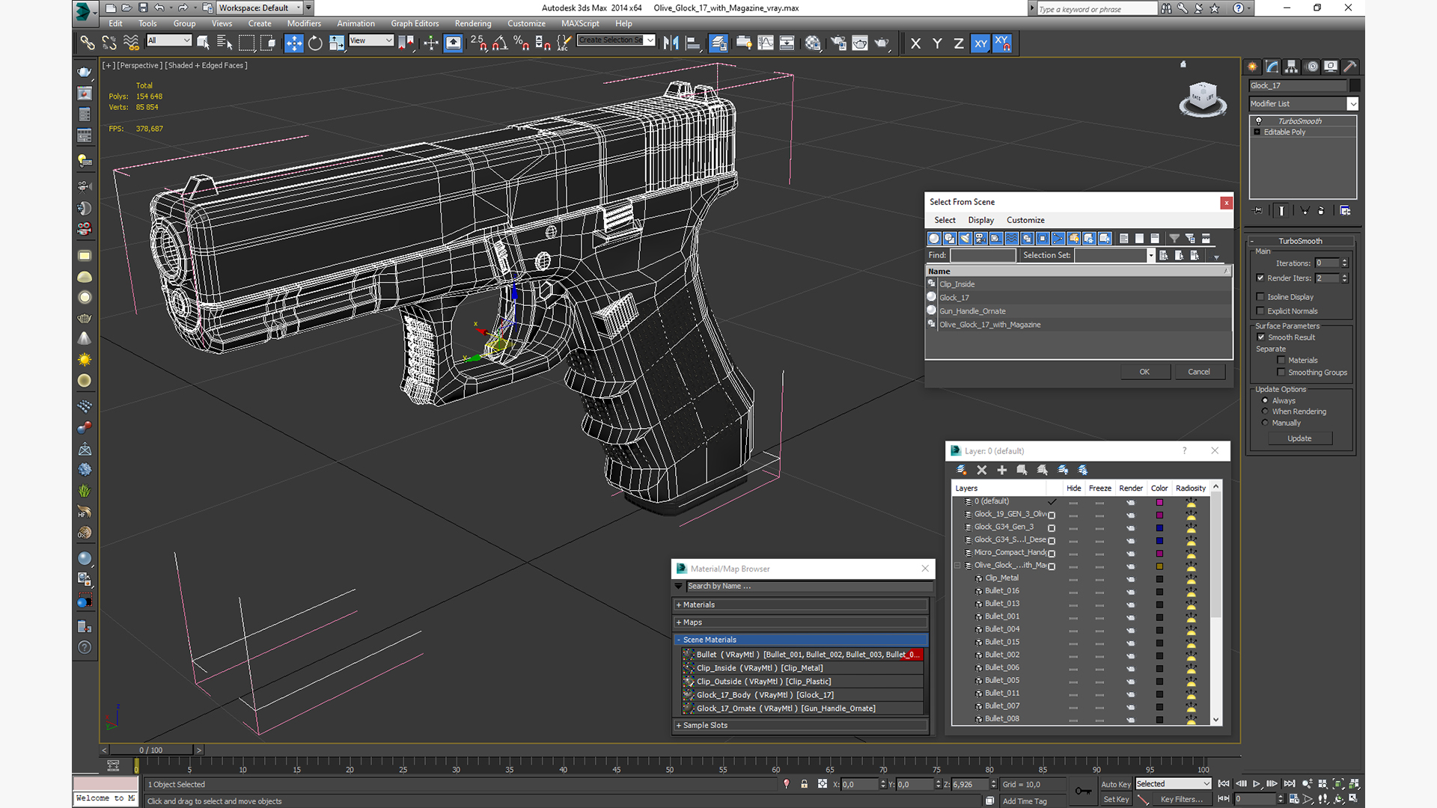Open the MAXScript menu

click(x=580, y=24)
